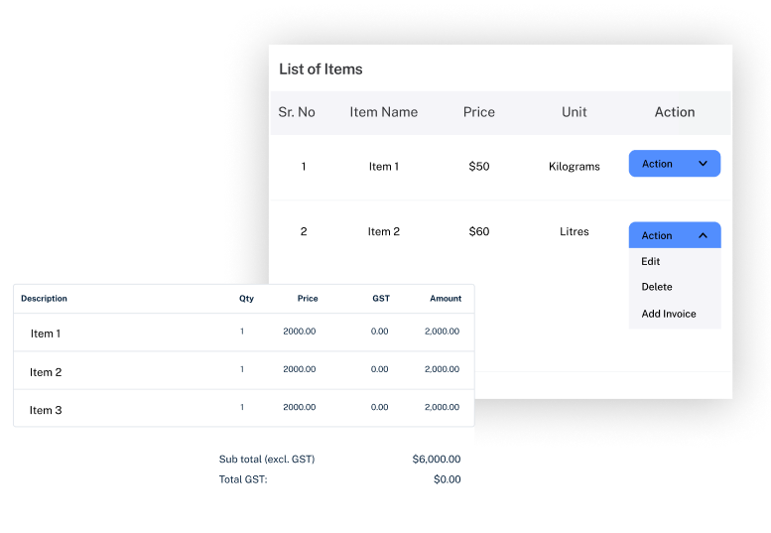Collapse the Action dropdown for Item 2
Image resolution: width=771 pixels, height=533 pixels.
(674, 235)
